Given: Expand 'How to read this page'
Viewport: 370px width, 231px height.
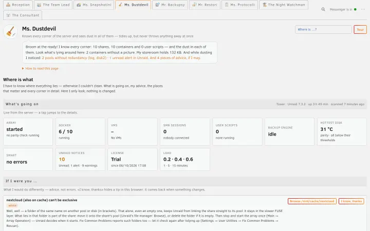Looking at the screenshot, I should pyautogui.click(x=40, y=69).
